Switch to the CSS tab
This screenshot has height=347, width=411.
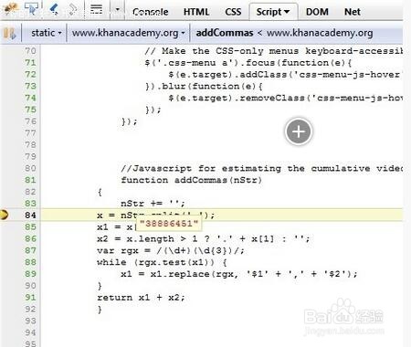point(233,12)
